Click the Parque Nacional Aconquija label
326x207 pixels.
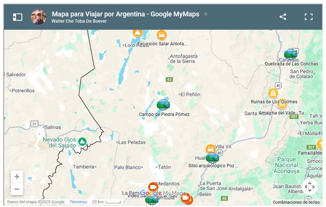pyautogui.click(x=287, y=165)
